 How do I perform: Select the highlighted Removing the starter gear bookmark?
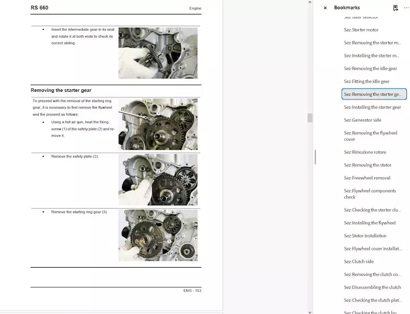coord(373,94)
